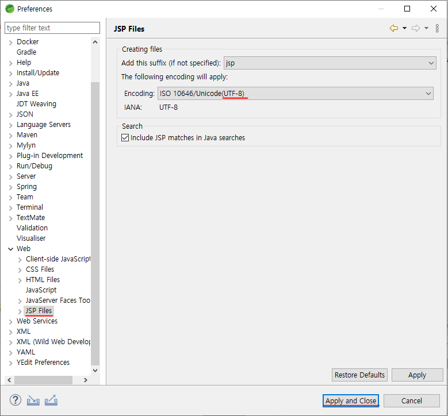
Task: Expand the Maven tree node
Action: click(10, 136)
